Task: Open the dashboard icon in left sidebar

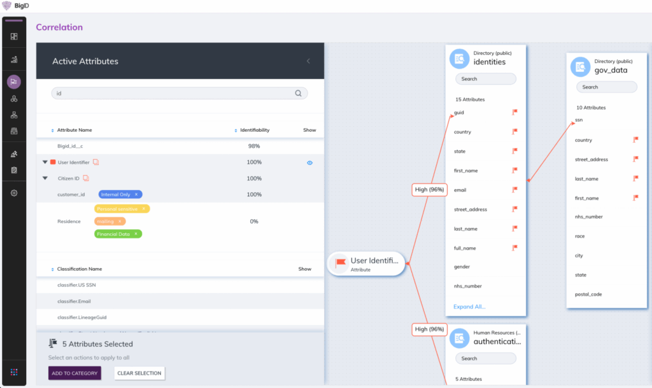Action: [x=14, y=36]
